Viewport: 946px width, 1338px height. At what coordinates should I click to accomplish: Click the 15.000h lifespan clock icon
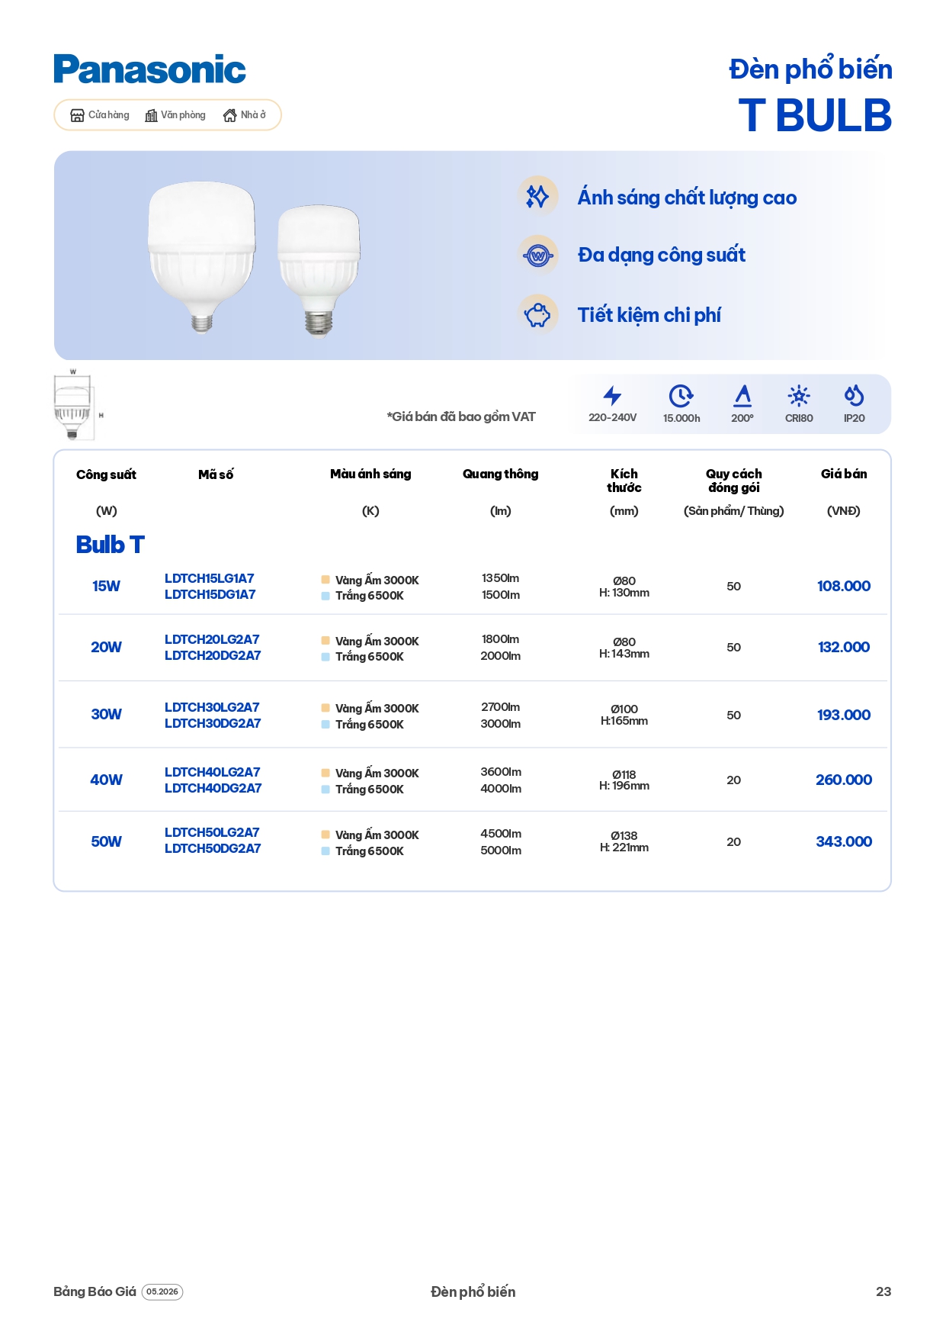pyautogui.click(x=681, y=395)
